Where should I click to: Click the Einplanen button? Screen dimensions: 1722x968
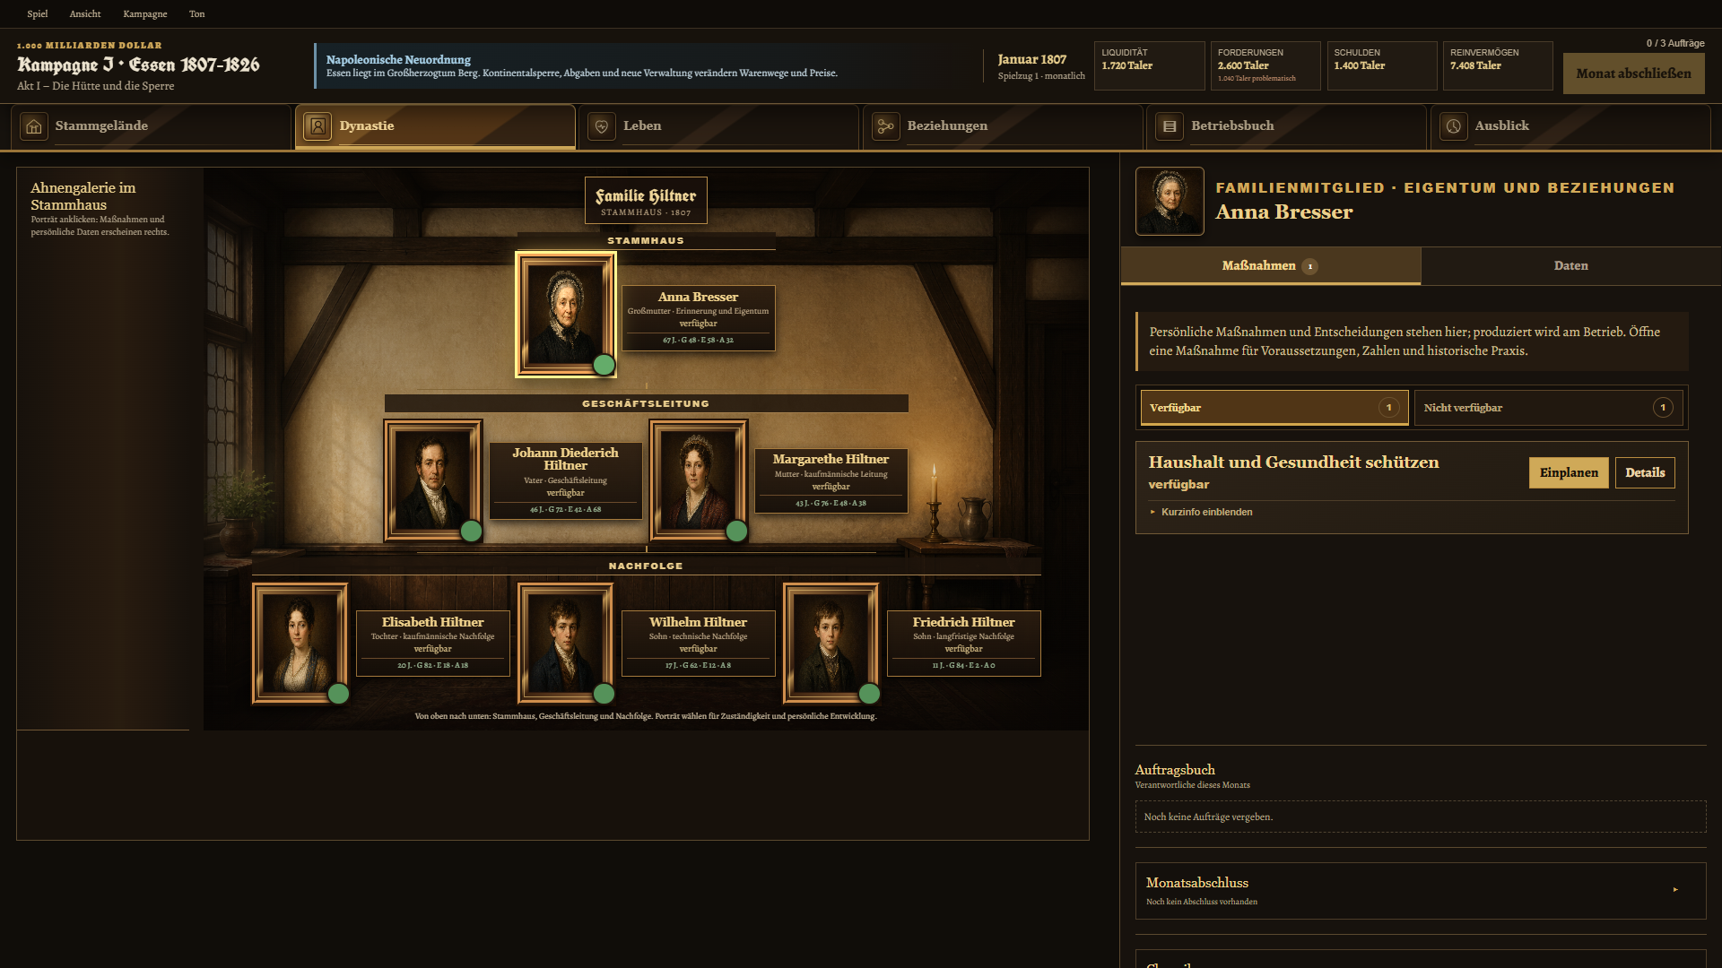click(x=1569, y=473)
